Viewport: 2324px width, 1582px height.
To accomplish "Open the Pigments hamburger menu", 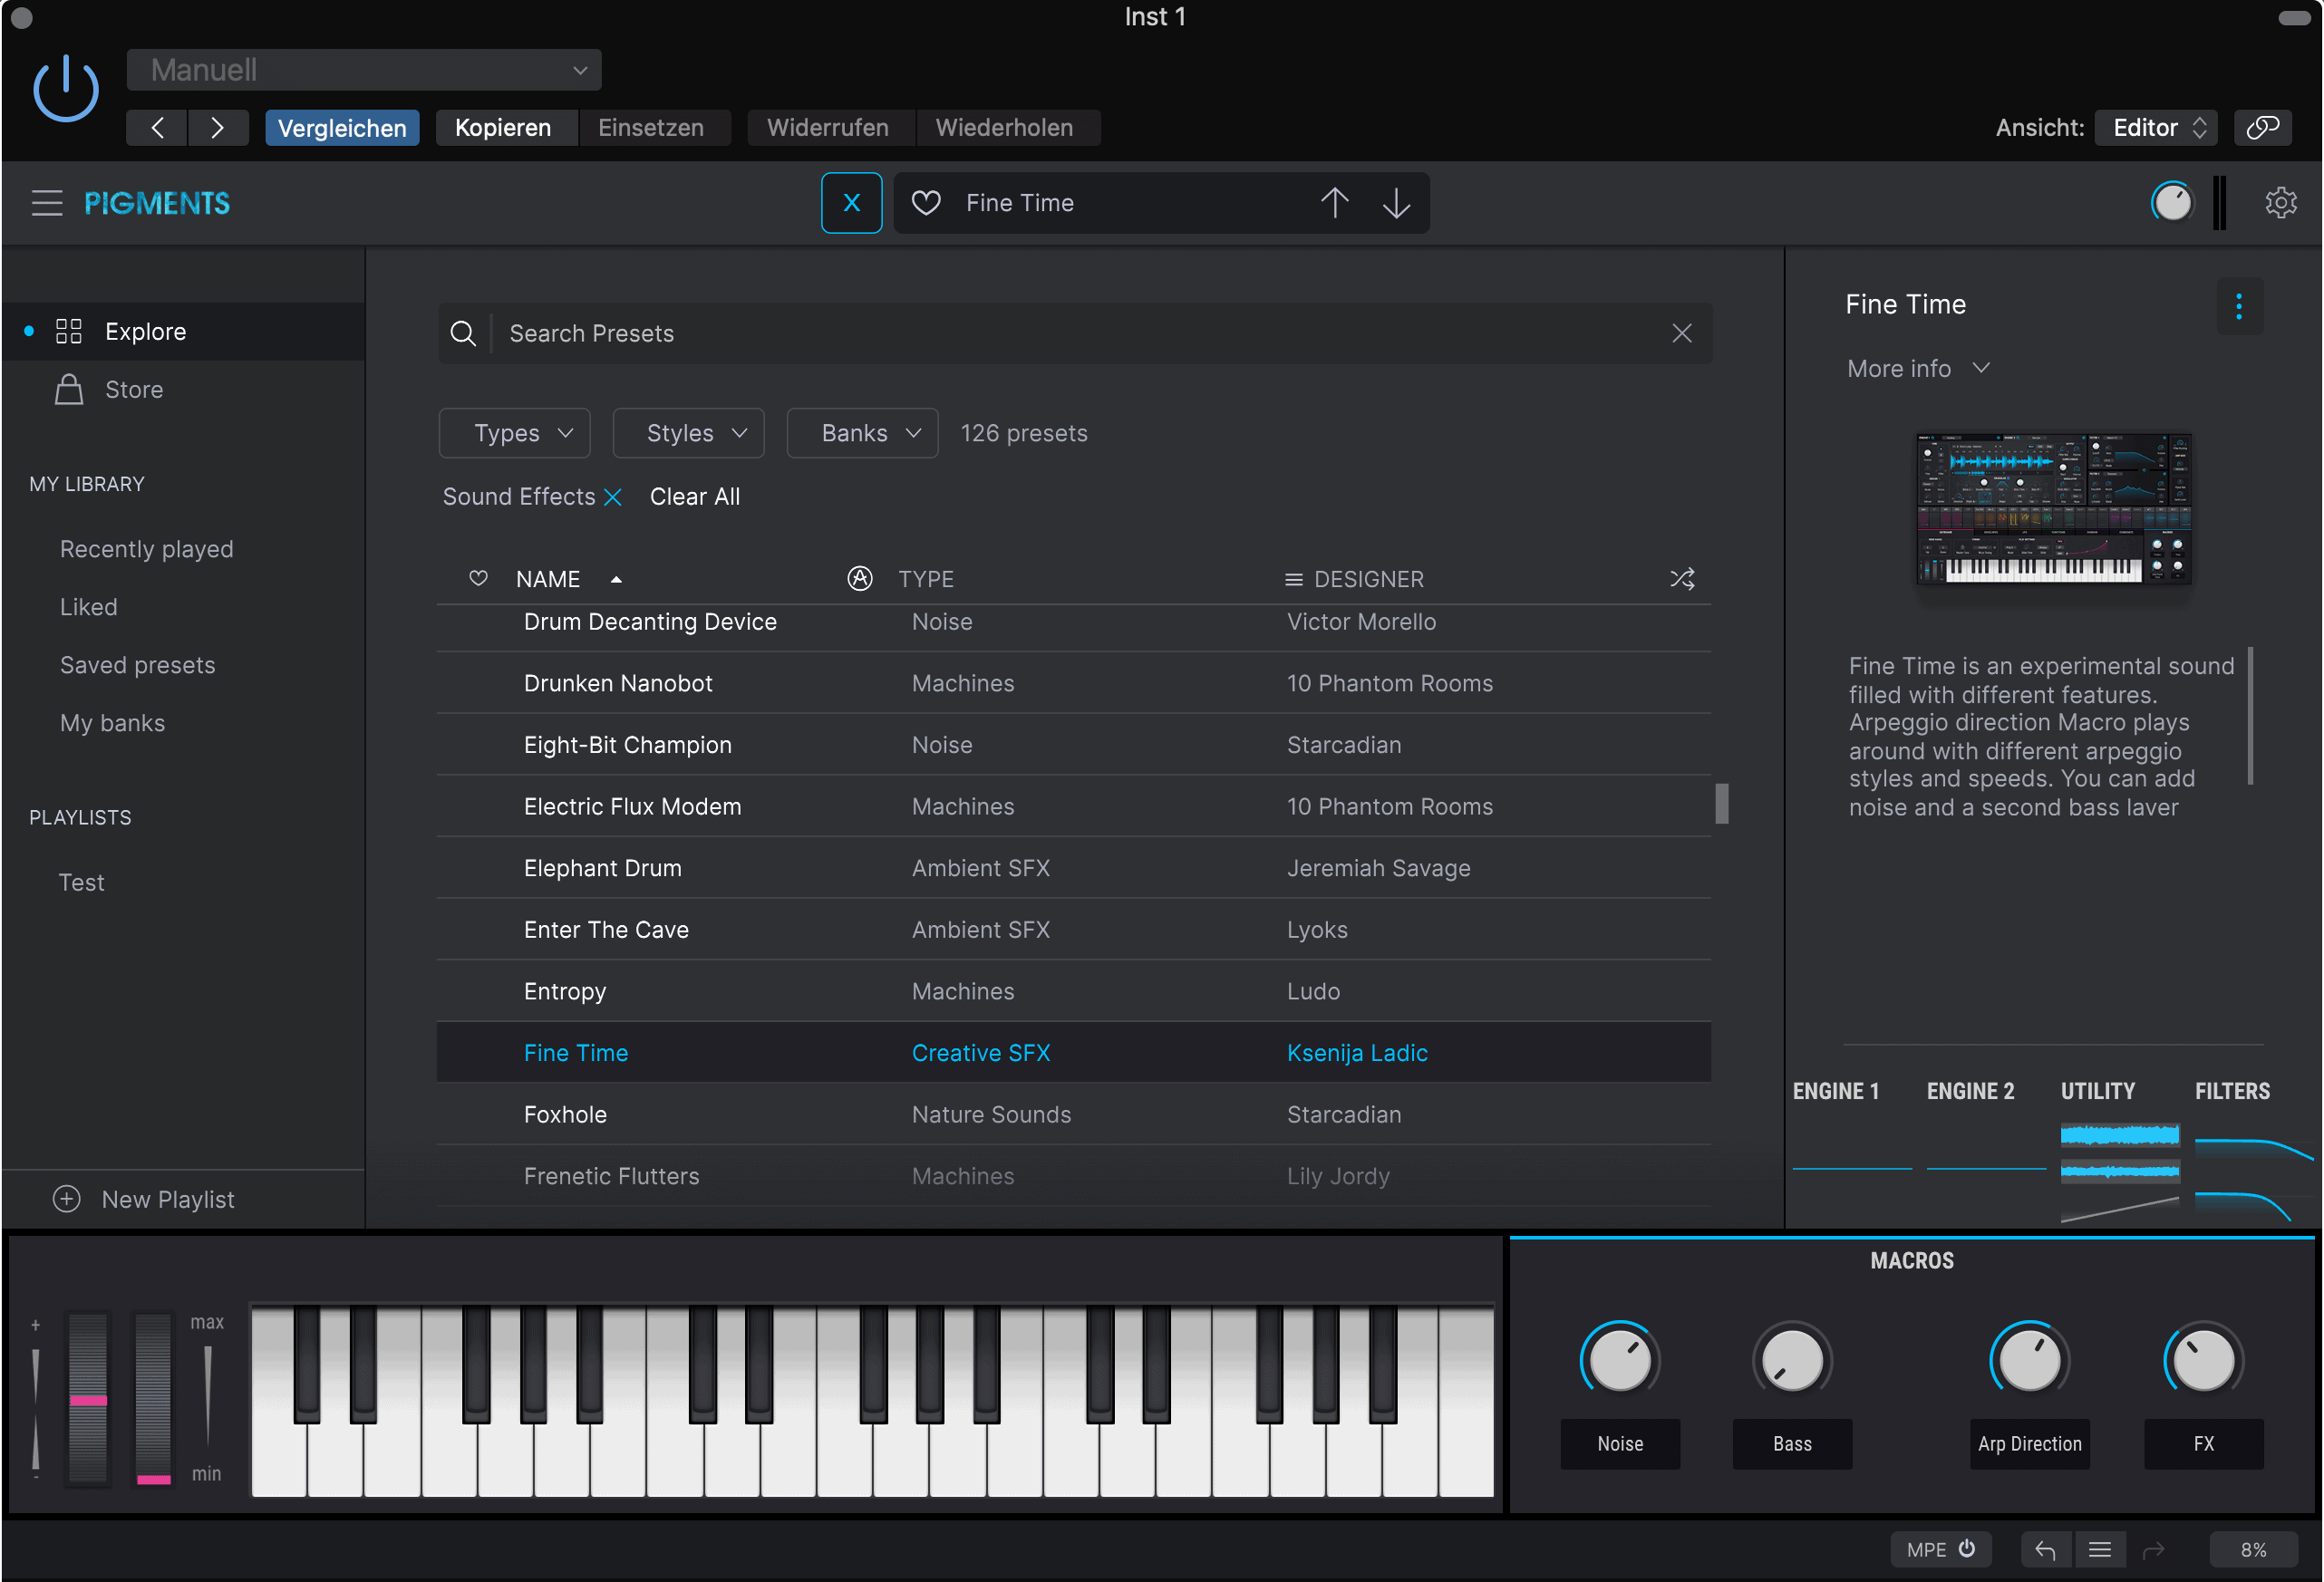I will point(47,203).
